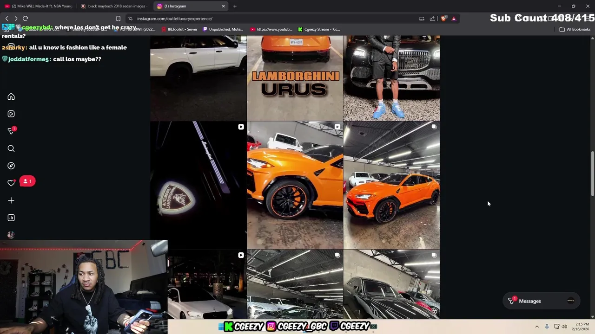Image resolution: width=595 pixels, height=334 pixels.
Task: Click the avatar on the Messages pill
Action: point(571,301)
